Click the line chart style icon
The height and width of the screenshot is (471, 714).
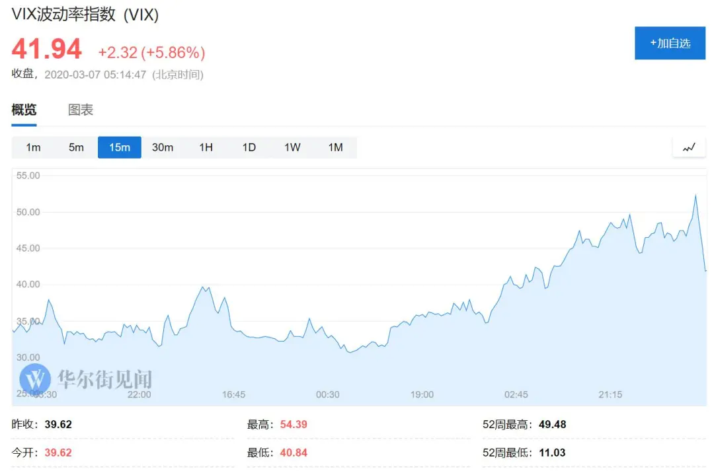689,147
